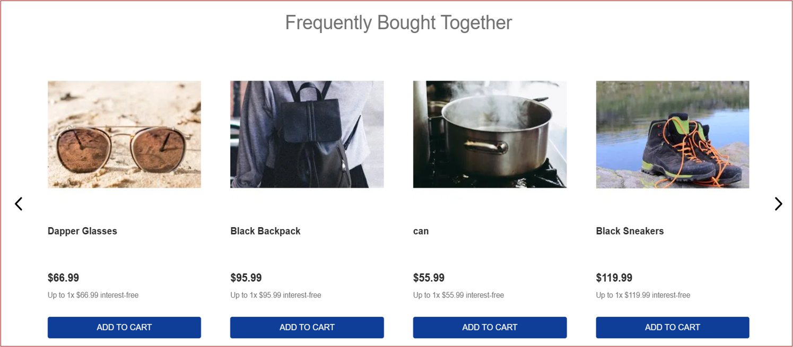
Task: Add Dapper Glasses to cart
Action: [124, 327]
